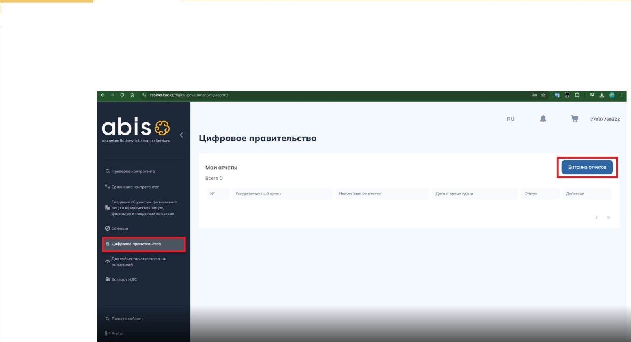Bookmark page with the star icon

543,95
